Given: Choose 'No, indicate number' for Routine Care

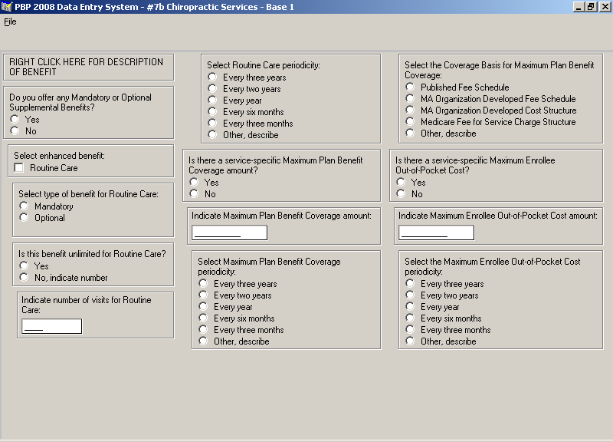Looking at the screenshot, I should pos(24,278).
